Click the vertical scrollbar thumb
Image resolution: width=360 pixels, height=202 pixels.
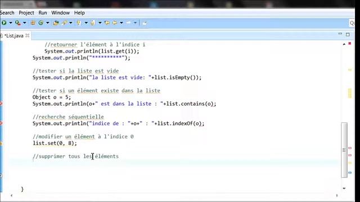tap(344, 150)
